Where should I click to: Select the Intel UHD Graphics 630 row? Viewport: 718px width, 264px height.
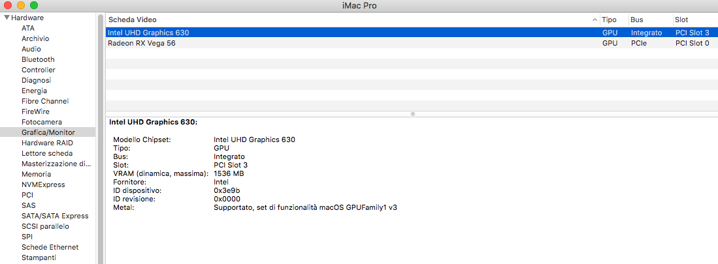tap(412, 33)
